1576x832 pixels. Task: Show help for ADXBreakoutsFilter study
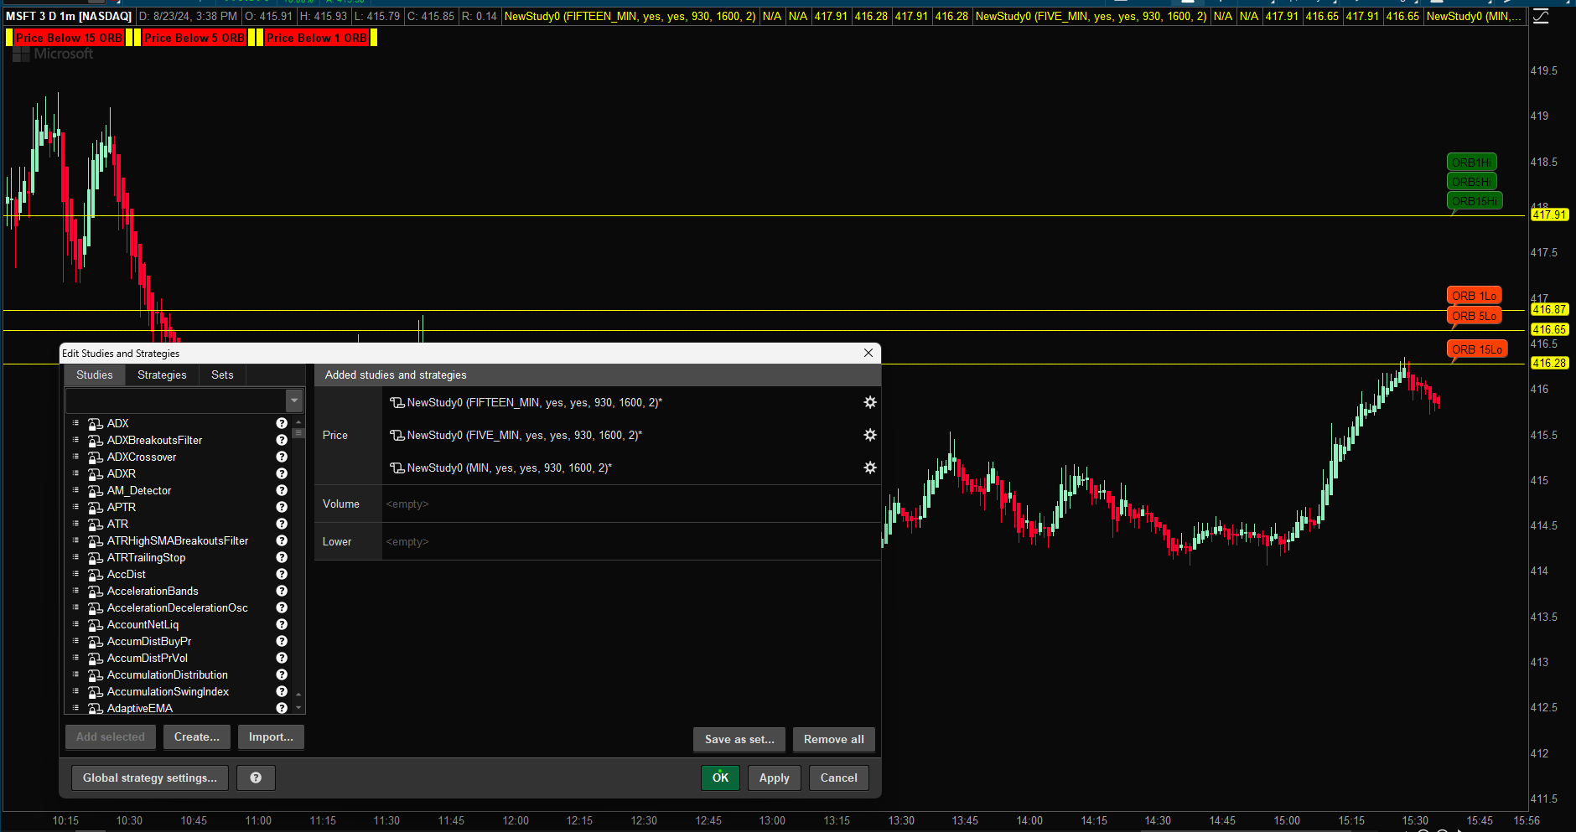click(282, 440)
